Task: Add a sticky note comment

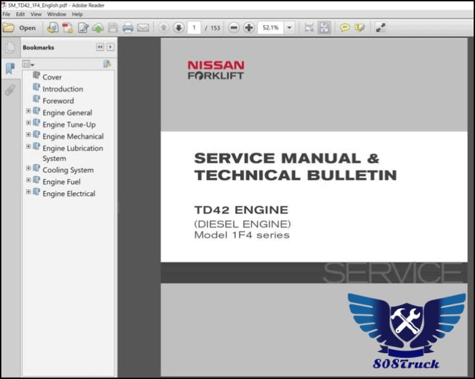Action: pos(345,28)
